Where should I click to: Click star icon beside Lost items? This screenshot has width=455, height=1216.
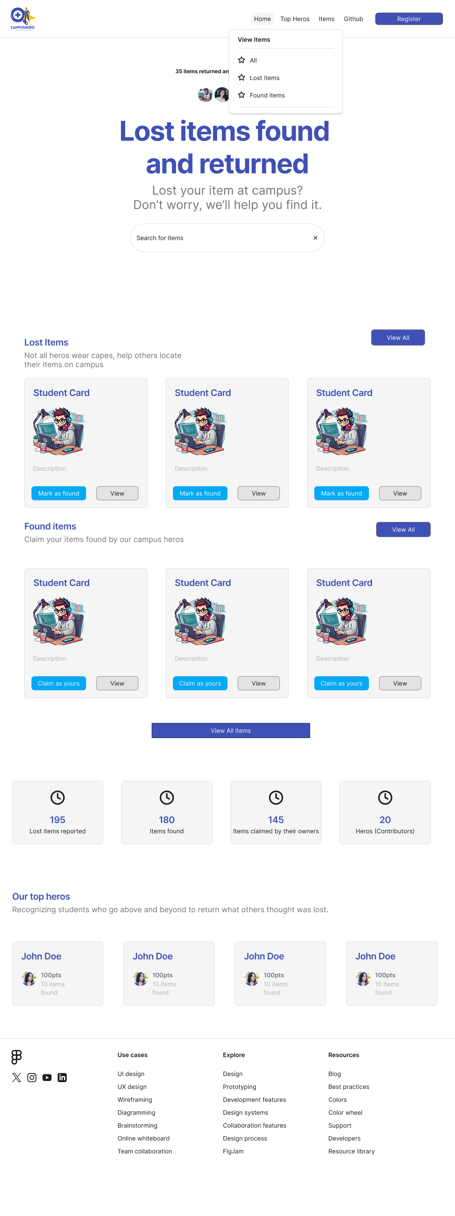(x=242, y=77)
